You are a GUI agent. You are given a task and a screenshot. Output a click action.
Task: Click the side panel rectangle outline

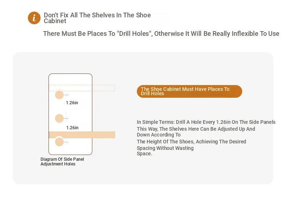[x=70, y=114]
